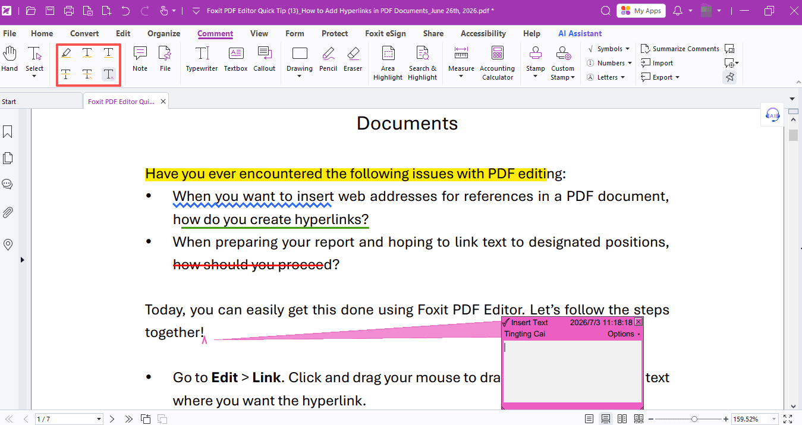The image size is (802, 425).
Task: Select the Hand tool
Action: pyautogui.click(x=10, y=59)
